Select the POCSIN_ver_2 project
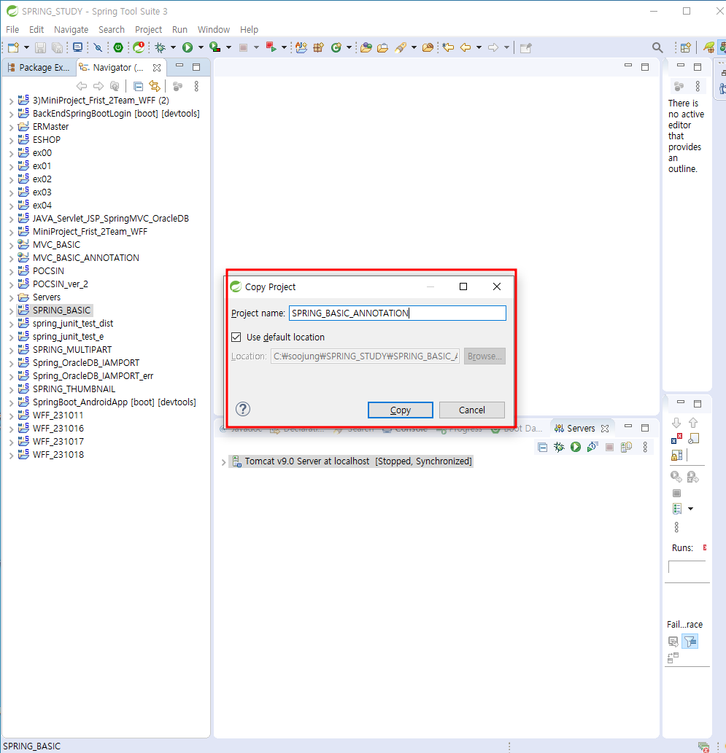 pyautogui.click(x=60, y=284)
